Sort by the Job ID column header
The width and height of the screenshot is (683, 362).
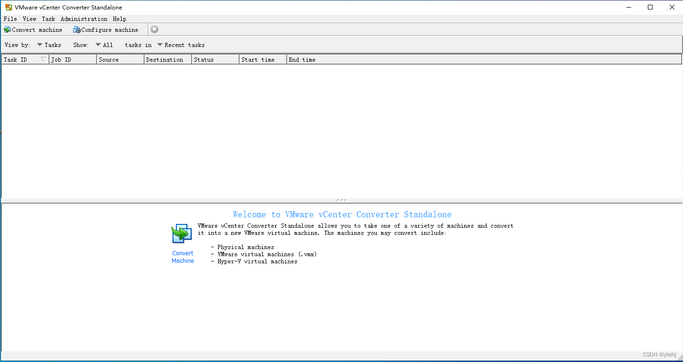point(73,60)
